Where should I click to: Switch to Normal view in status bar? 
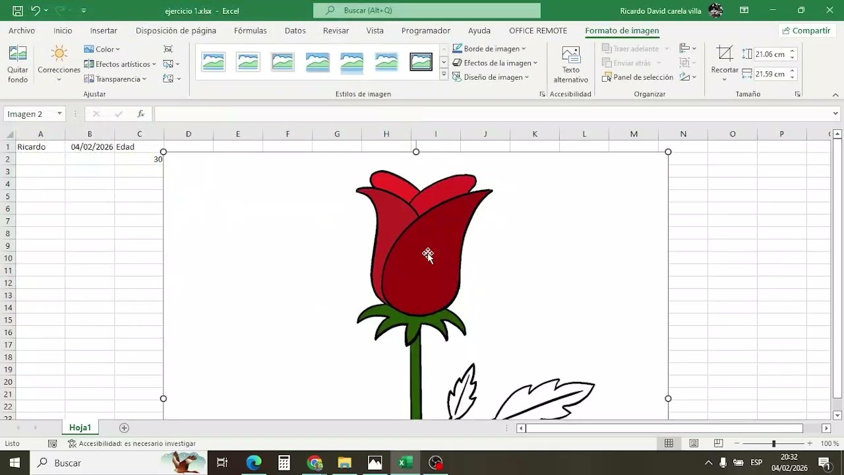[669, 443]
